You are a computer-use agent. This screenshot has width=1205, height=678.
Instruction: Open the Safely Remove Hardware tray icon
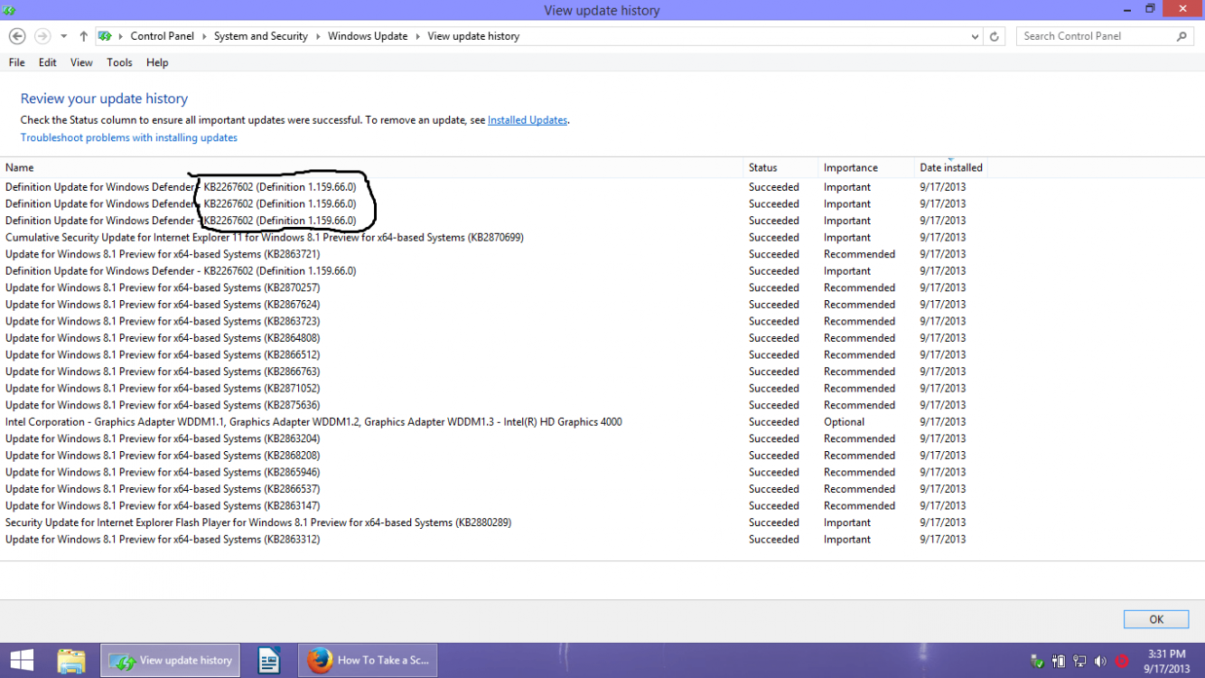[1036, 661]
